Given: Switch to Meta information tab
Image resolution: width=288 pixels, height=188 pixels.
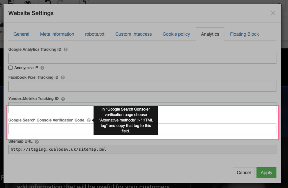Looking at the screenshot, I should pyautogui.click(x=57, y=34).
